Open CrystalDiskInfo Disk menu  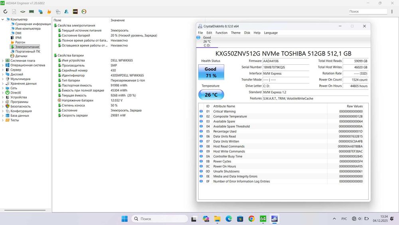pos(247,33)
